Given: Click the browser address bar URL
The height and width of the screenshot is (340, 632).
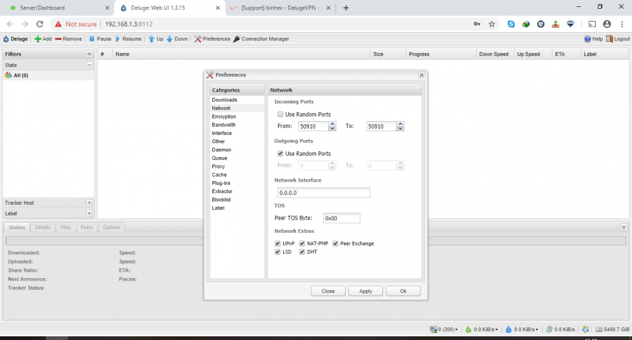Looking at the screenshot, I should (129, 24).
